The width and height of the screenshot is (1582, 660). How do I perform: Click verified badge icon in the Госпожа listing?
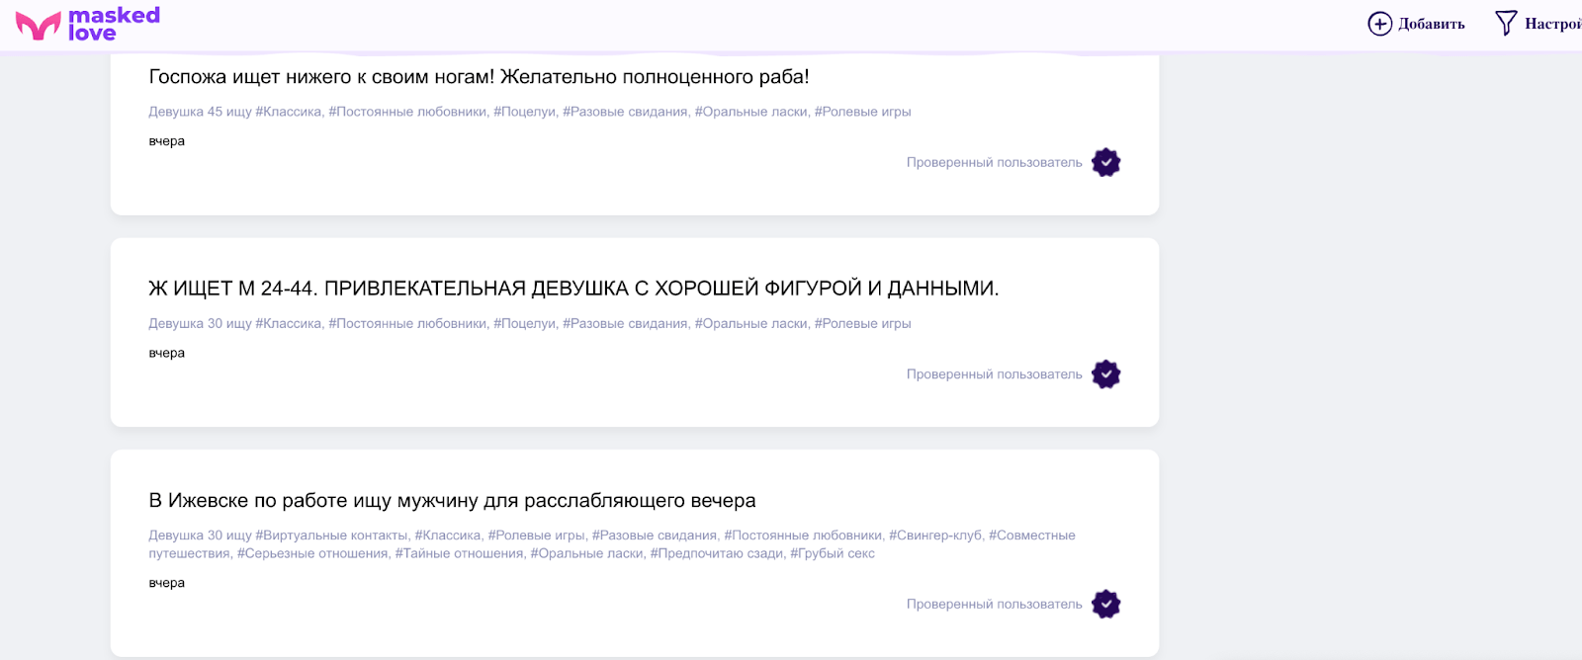(x=1105, y=163)
